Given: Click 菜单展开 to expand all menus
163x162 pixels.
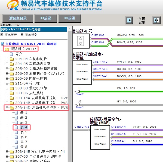Looking at the screenshot, I should [x=11, y=35].
